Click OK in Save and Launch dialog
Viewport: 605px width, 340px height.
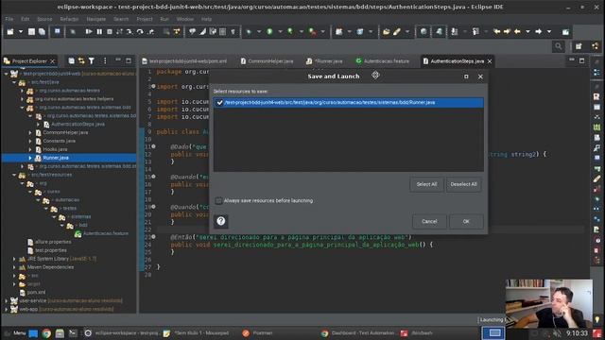466,222
